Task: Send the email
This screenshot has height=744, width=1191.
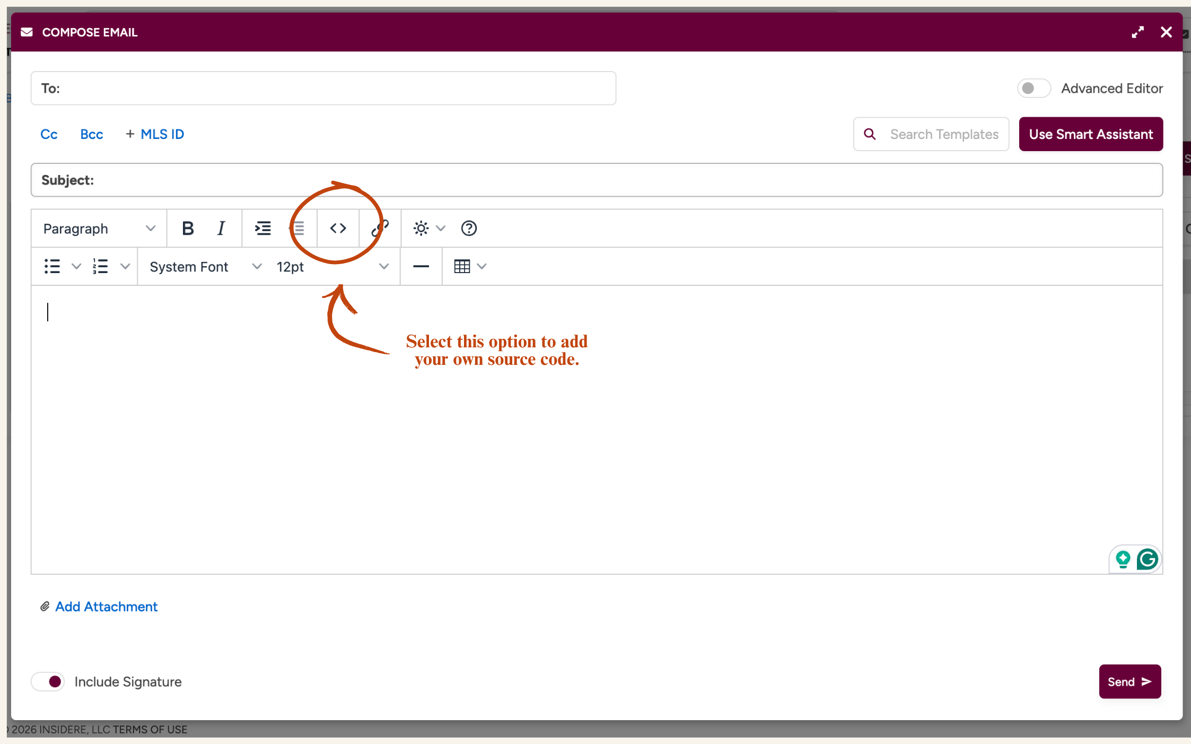Action: pos(1129,681)
